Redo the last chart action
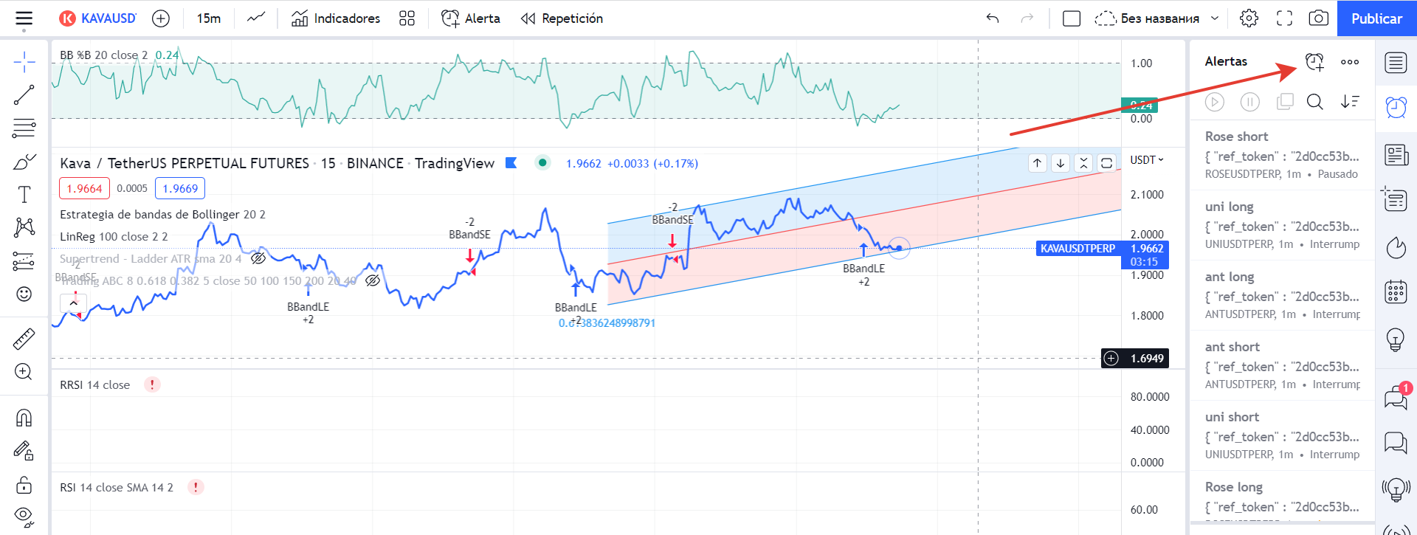The height and width of the screenshot is (535, 1417). click(x=1027, y=18)
